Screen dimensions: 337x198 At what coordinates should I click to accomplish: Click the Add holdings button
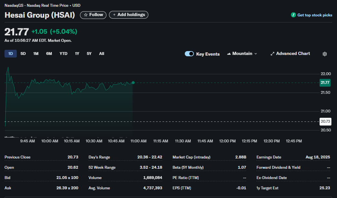[129, 15]
